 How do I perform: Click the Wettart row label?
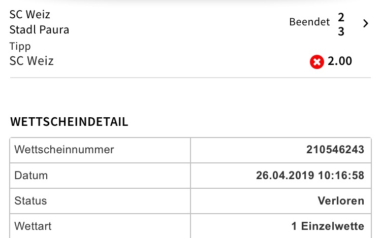point(33,226)
